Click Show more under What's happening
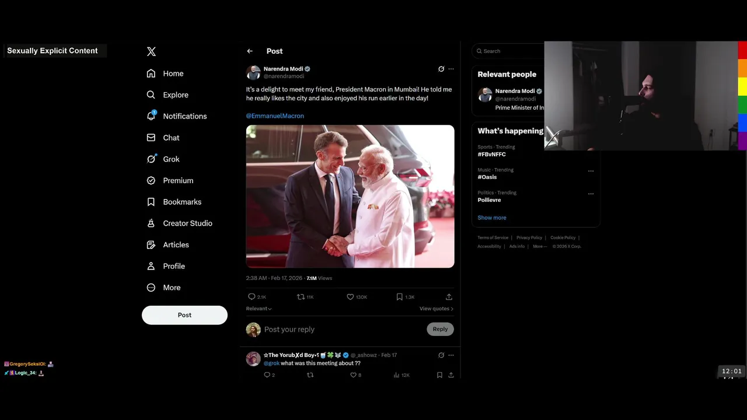Viewport: 747px width, 420px height. [492, 218]
